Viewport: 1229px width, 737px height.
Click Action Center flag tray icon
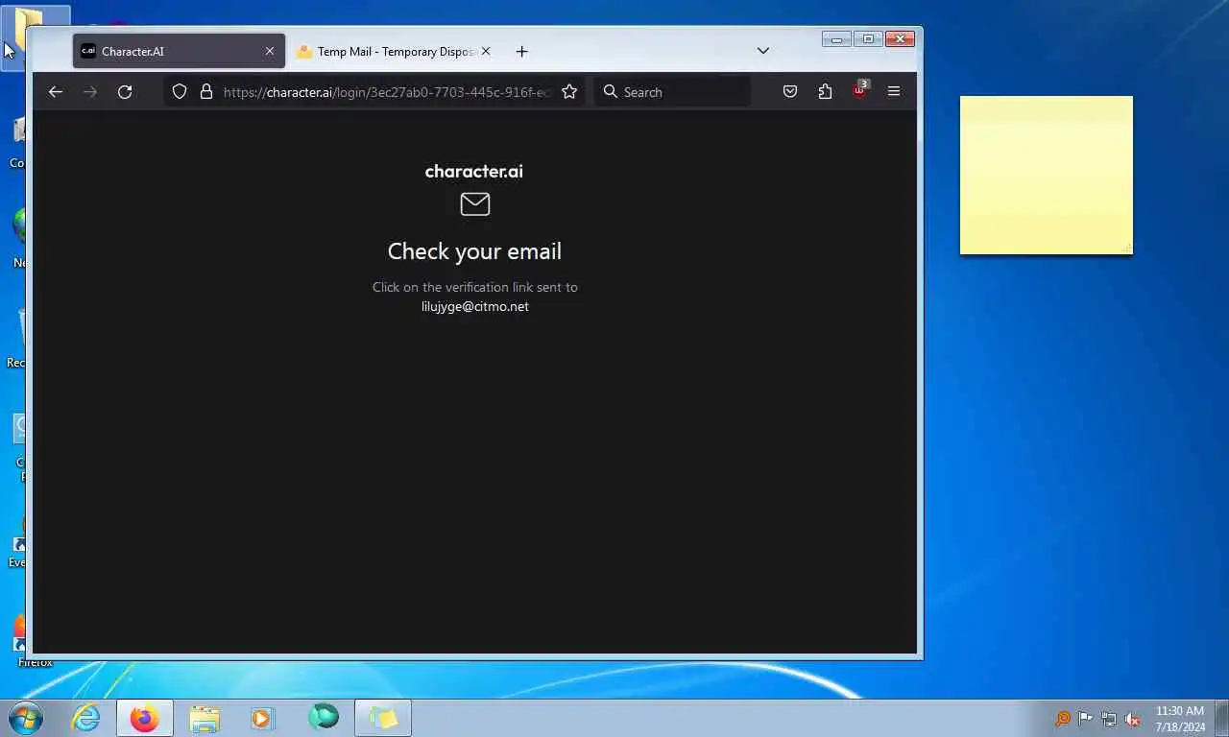coord(1085,719)
